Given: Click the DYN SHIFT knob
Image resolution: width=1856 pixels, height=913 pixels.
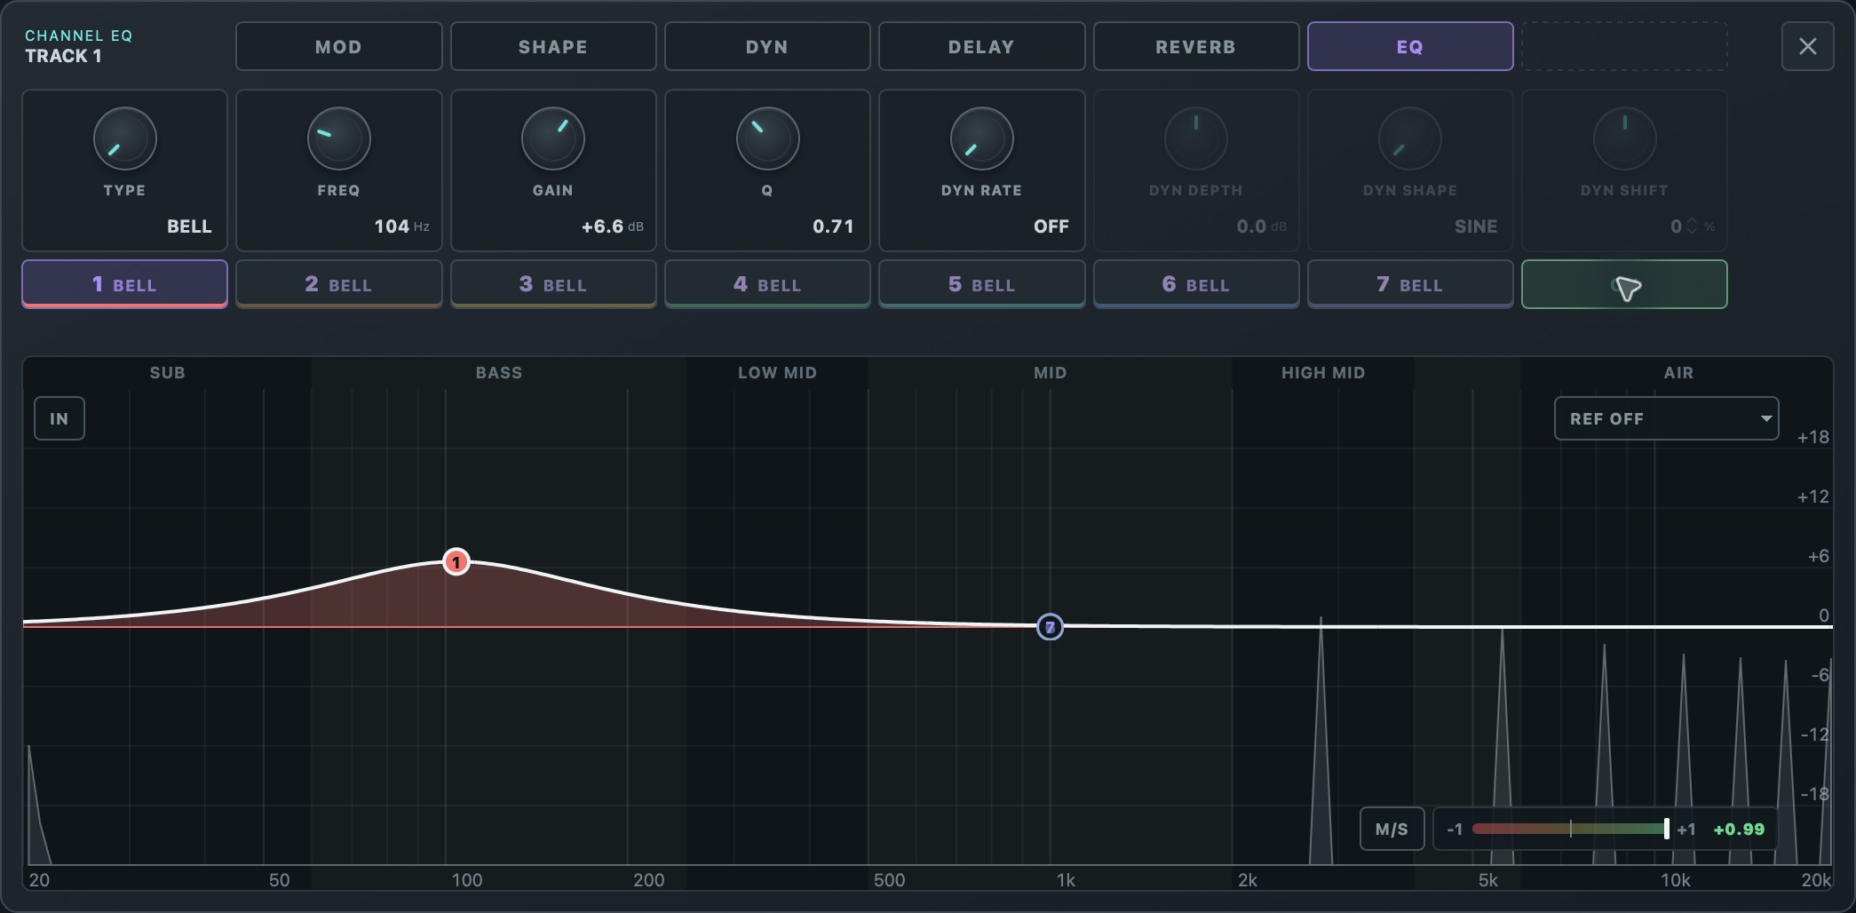Looking at the screenshot, I should pyautogui.click(x=1625, y=139).
